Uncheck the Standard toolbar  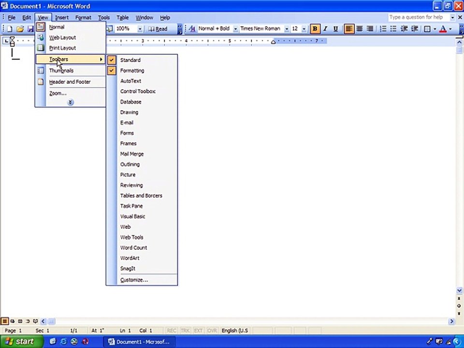coord(142,60)
